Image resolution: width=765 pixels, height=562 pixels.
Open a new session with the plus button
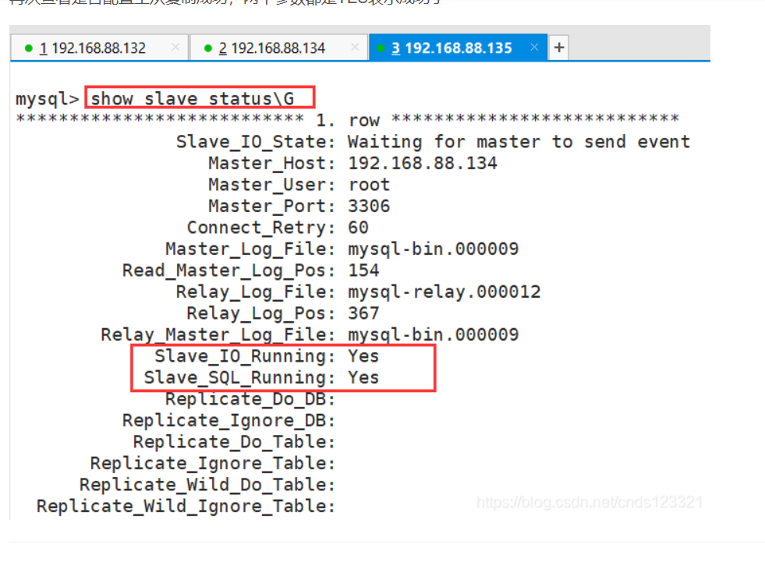[558, 48]
